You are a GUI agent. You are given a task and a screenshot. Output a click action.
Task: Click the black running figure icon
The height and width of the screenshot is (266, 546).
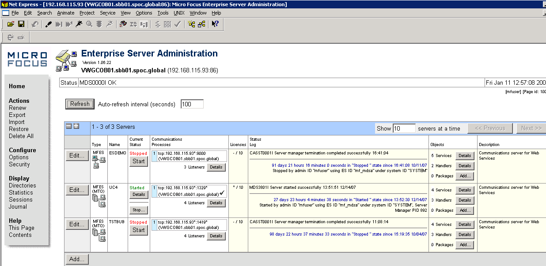coord(79,24)
